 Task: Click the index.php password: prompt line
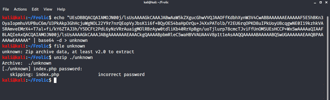[42, 69]
